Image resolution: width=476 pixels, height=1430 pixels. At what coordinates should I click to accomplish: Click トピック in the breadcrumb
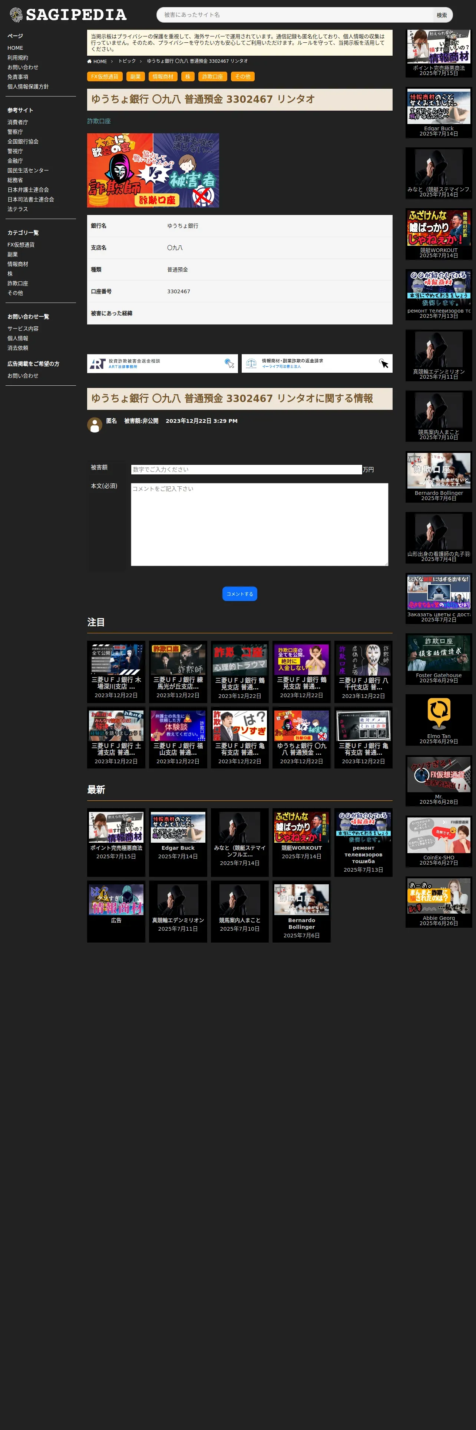click(x=127, y=61)
